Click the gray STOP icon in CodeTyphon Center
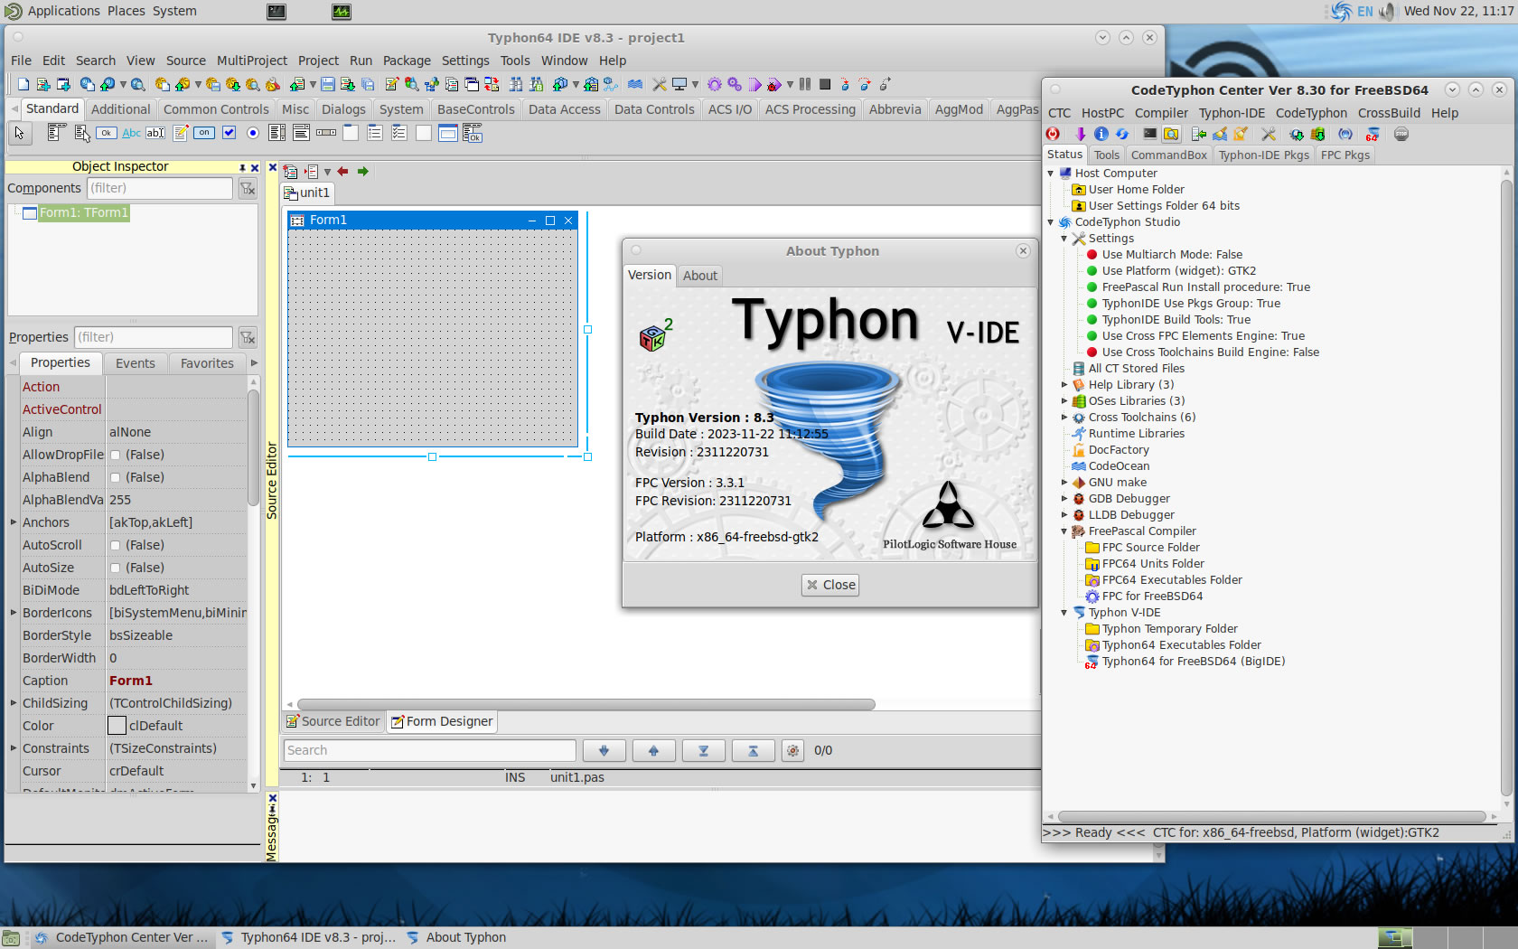1518x949 pixels. pyautogui.click(x=1401, y=134)
